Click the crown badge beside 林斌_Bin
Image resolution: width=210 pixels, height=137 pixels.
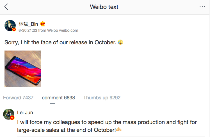[x=43, y=24]
